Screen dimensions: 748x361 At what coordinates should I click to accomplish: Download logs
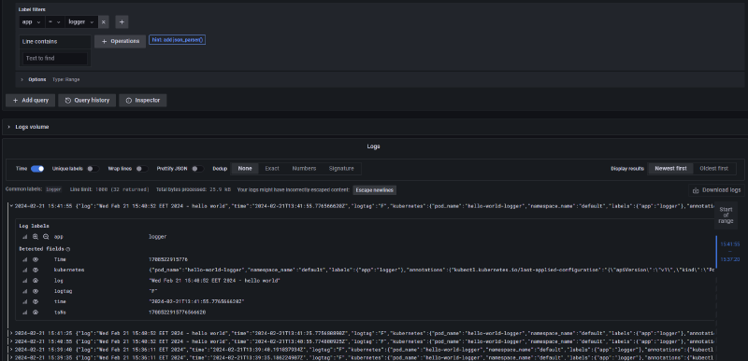(716, 189)
